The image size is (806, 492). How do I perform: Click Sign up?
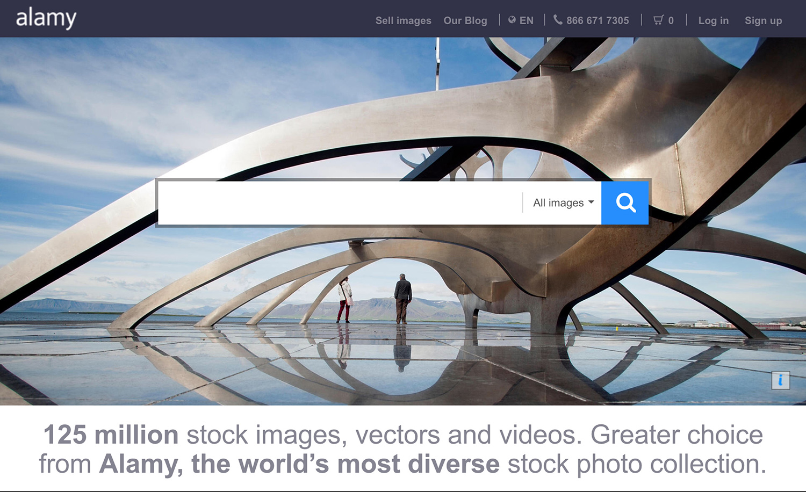pyautogui.click(x=763, y=20)
